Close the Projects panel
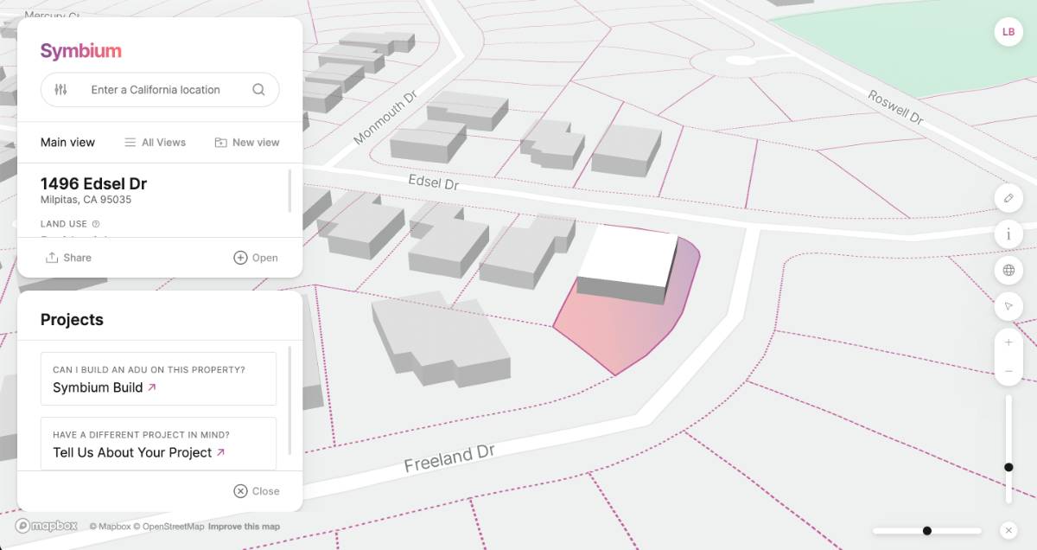This screenshot has width=1037, height=550. pyautogui.click(x=255, y=490)
